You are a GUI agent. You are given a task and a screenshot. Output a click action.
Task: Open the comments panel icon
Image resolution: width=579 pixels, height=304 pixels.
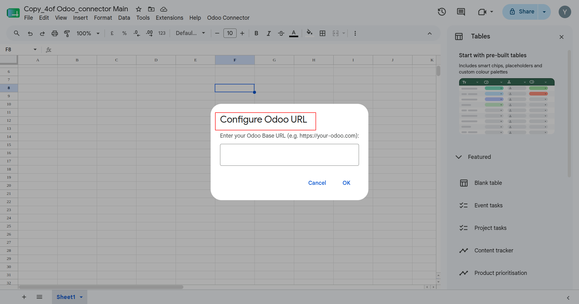[461, 12]
